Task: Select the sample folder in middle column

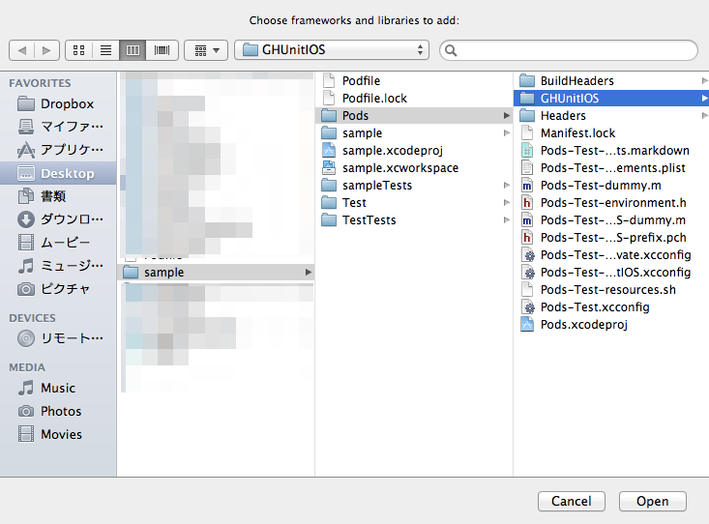Action: click(x=414, y=132)
